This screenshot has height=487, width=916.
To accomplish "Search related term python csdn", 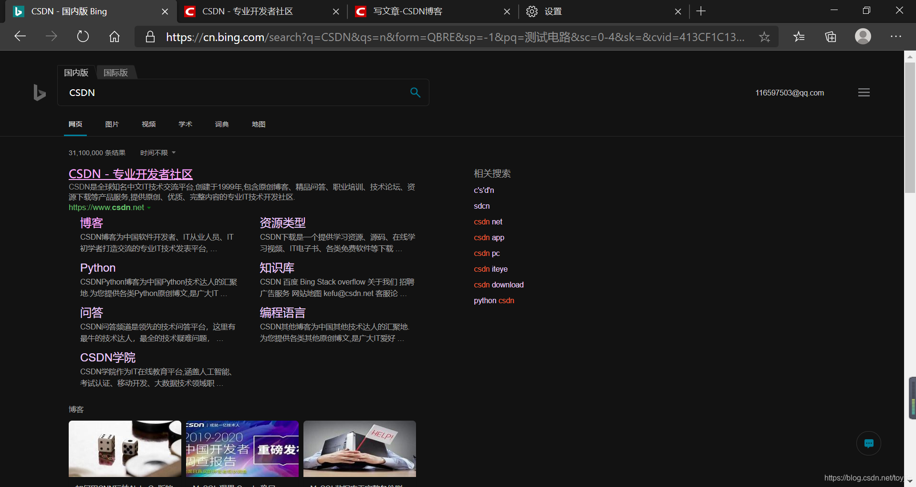I will tap(494, 300).
